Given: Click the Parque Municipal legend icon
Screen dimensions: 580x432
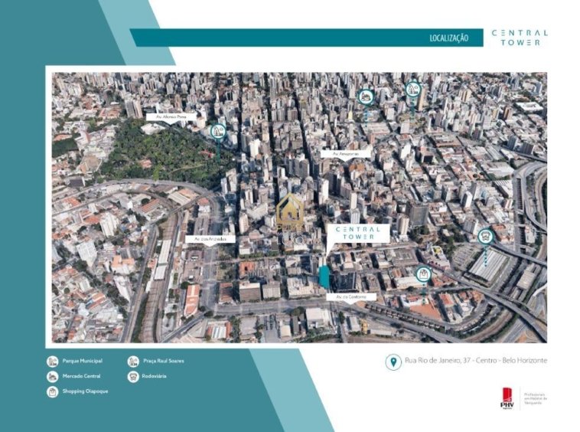Looking at the screenshot, I should pyautogui.click(x=52, y=361).
